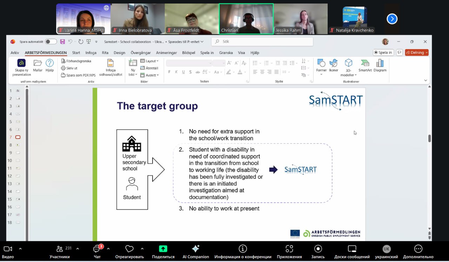This screenshot has height=262, width=449.
Task: Click Spara som PDF/XPS button
Action: [x=78, y=75]
